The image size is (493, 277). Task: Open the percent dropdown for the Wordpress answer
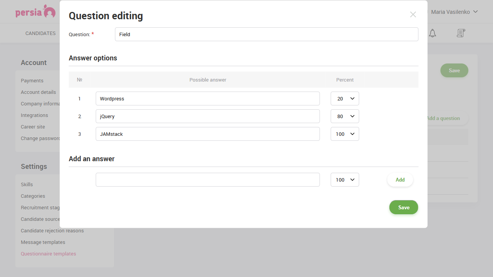pos(345,98)
